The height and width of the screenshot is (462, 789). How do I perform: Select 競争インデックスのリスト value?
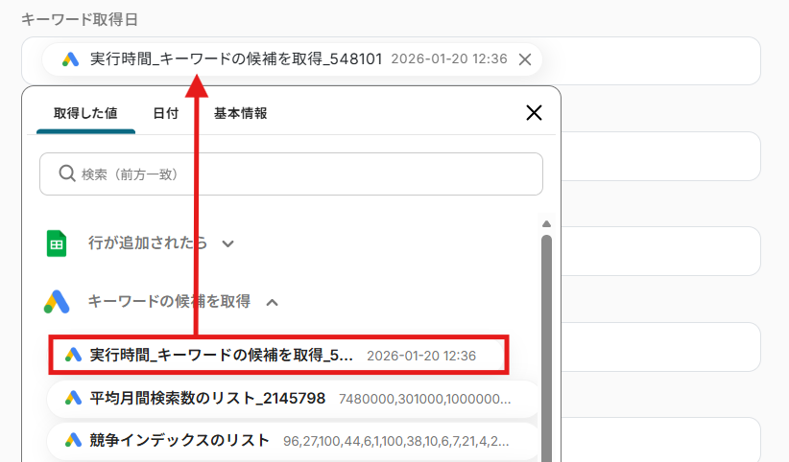tap(293, 441)
